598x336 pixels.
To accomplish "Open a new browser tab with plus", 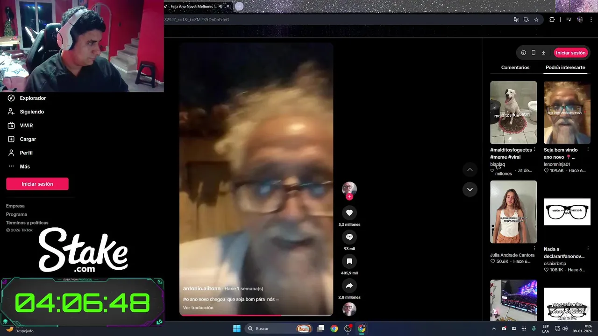I will pyautogui.click(x=239, y=6).
